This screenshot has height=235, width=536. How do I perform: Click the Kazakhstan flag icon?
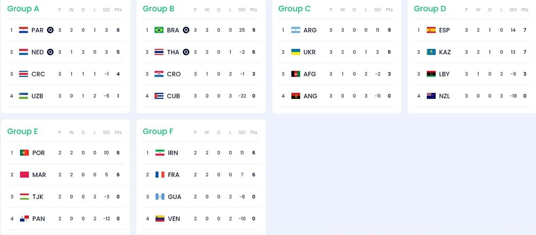point(431,52)
